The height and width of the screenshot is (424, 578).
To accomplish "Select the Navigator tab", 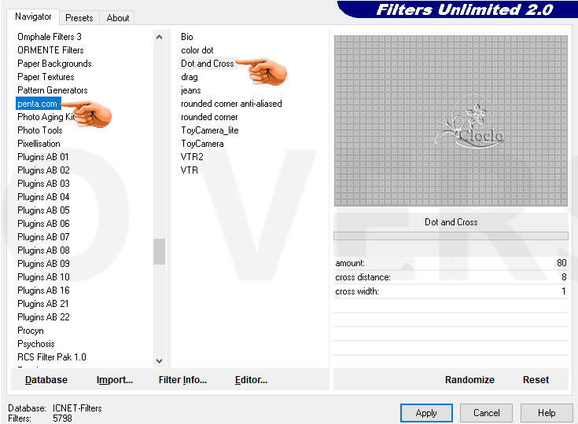I will coord(33,16).
